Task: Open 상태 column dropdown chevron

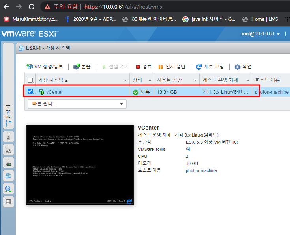Action: coord(150,80)
